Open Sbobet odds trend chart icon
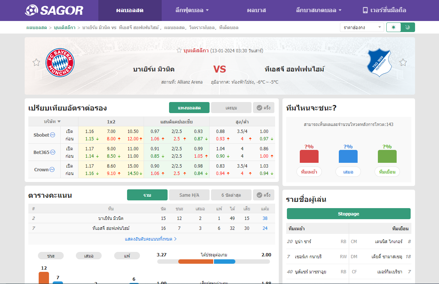The height and width of the screenshot is (284, 439). point(52,135)
